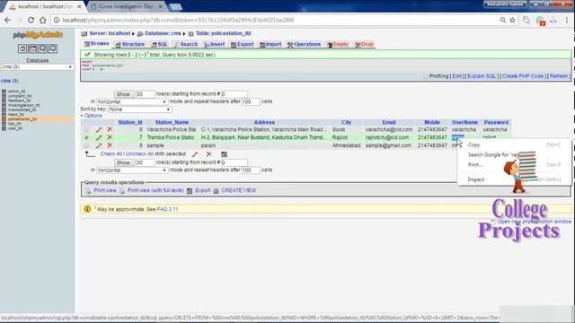Click the red-badged extension icon in Chrome toolbar
Screen dimensions: 575x323
point(540,21)
